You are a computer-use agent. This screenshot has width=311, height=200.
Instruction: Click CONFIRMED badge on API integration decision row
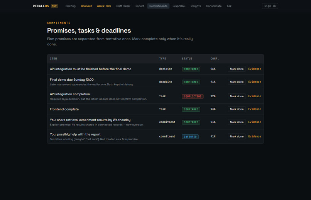[191, 69]
